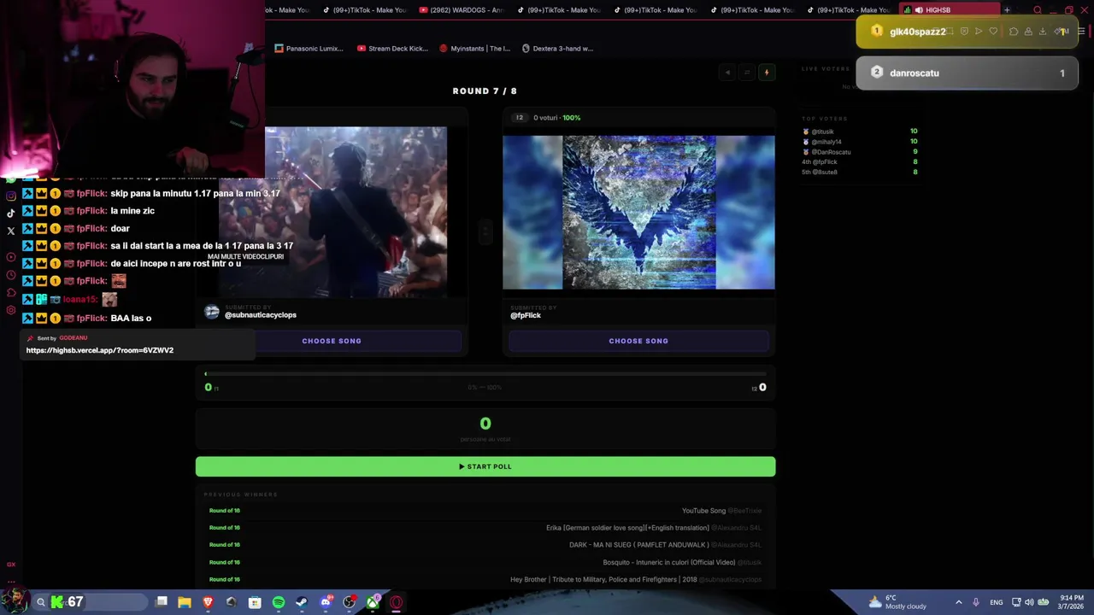Open the clock showing 9:14 PM
Screen dimensions: 1094x615
[x=1071, y=602]
